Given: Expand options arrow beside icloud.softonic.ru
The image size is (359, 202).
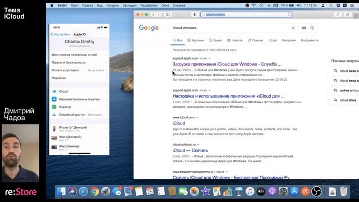Looking at the screenshot, I should pyautogui.click(x=198, y=145).
